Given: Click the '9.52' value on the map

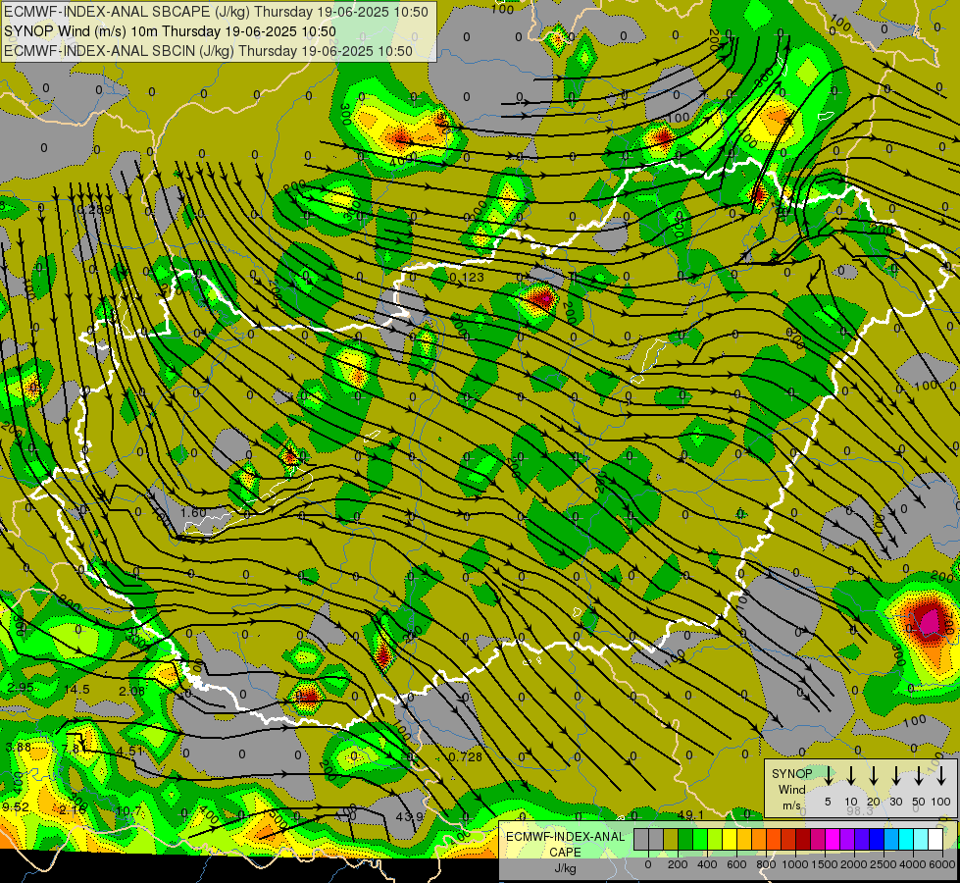Looking at the screenshot, I should click(16, 807).
